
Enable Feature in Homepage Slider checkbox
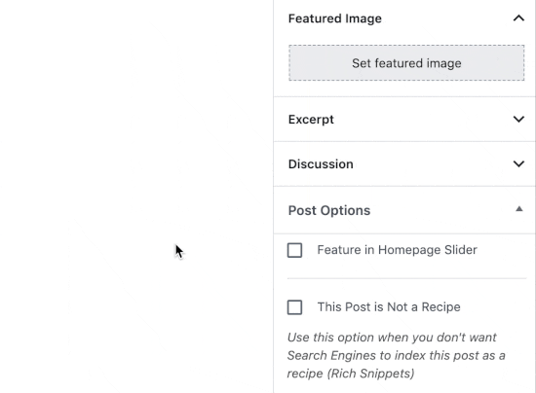pos(294,250)
